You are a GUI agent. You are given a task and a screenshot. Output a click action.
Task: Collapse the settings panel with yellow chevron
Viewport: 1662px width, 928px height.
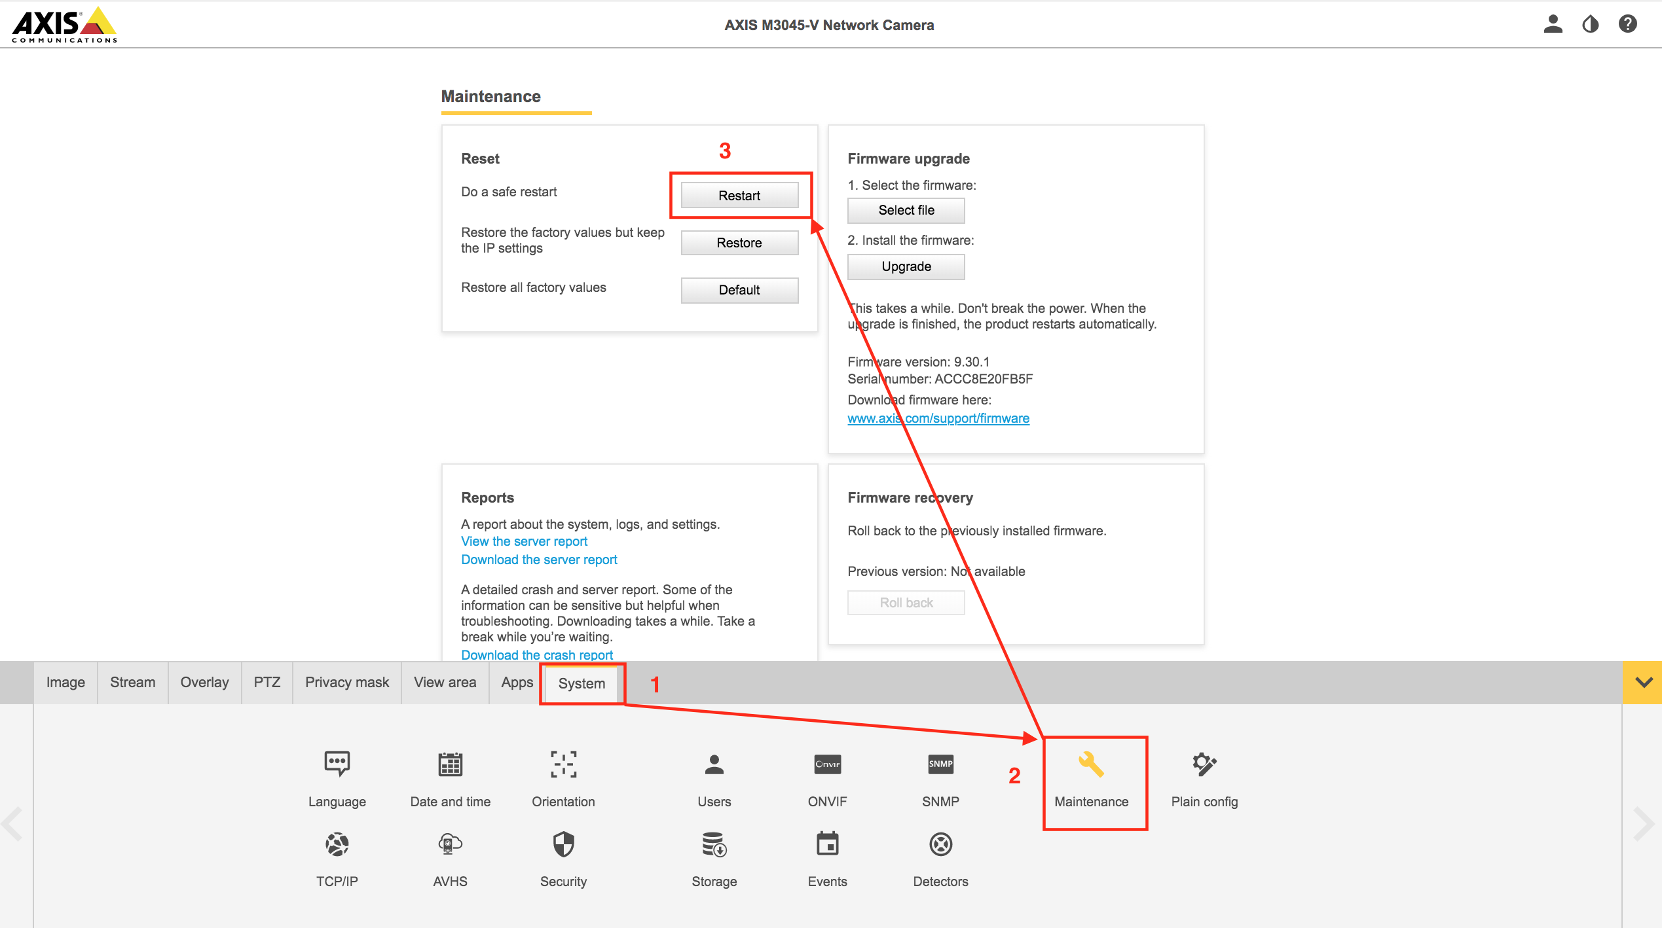coord(1643,683)
